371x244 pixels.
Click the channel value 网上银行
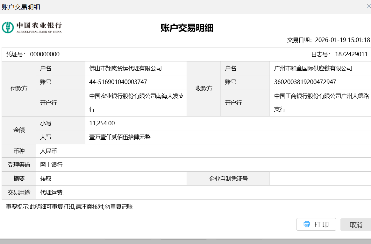click(x=51, y=165)
